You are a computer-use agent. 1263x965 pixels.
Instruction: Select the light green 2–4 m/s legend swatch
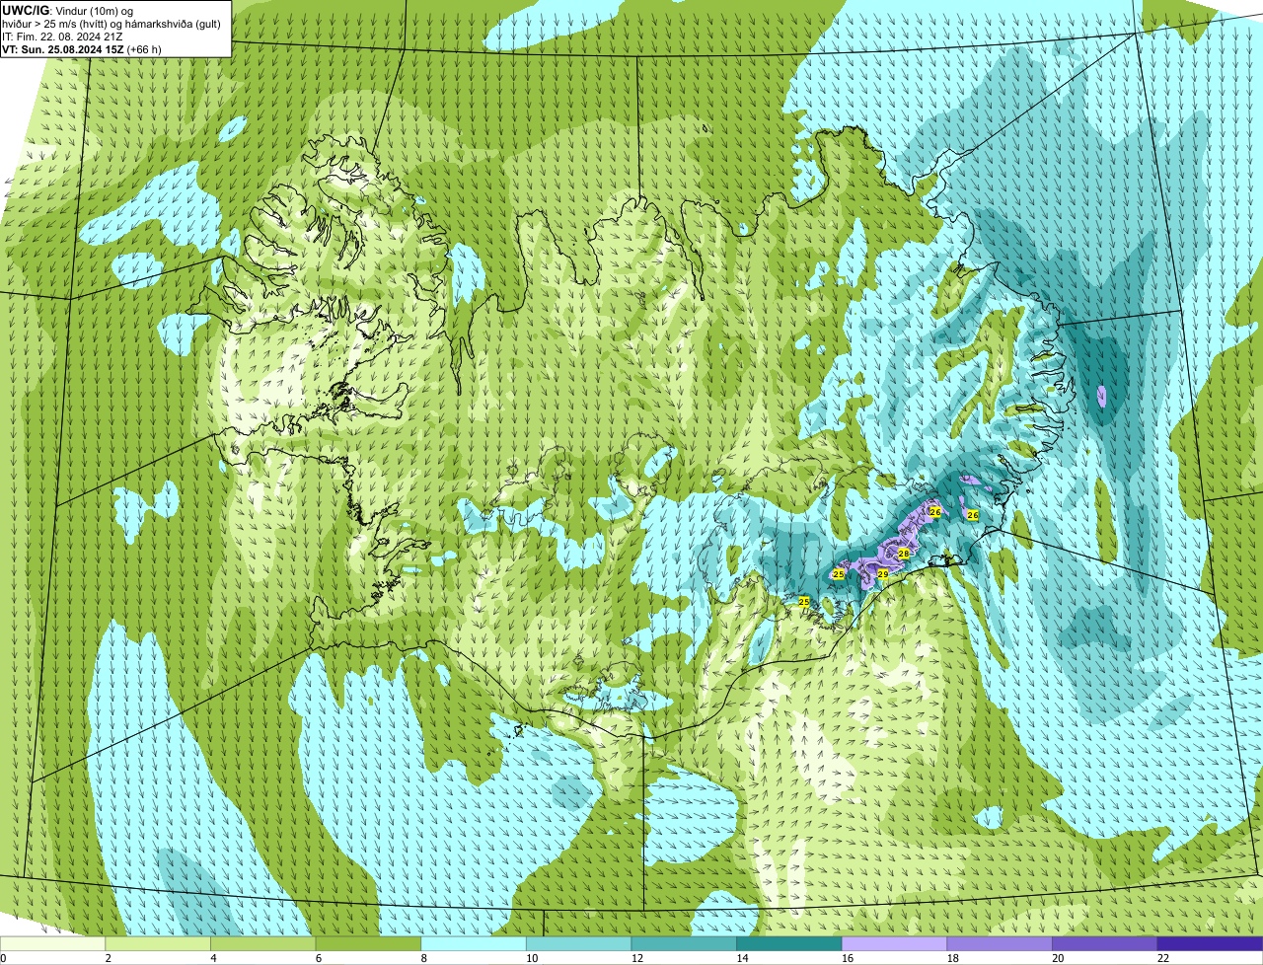[x=158, y=943]
